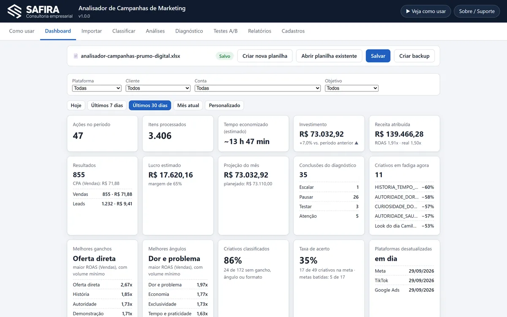Go to the Como usar tab

(x=22, y=31)
